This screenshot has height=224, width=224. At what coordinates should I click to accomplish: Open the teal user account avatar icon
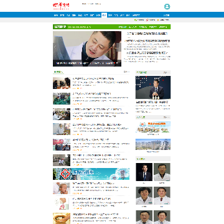(167, 7)
